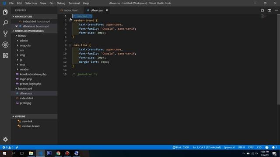The image size is (280, 157).
Task: Change line endings via CRLF
Action: click(x=251, y=147)
